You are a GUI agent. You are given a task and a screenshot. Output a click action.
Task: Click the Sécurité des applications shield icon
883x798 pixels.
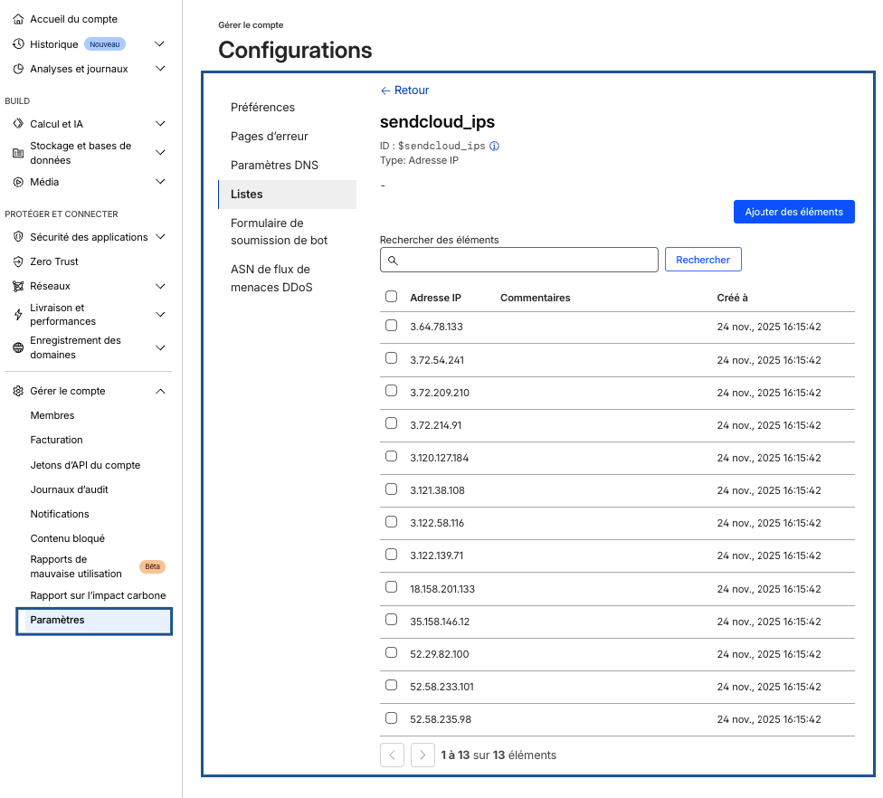[18, 236]
